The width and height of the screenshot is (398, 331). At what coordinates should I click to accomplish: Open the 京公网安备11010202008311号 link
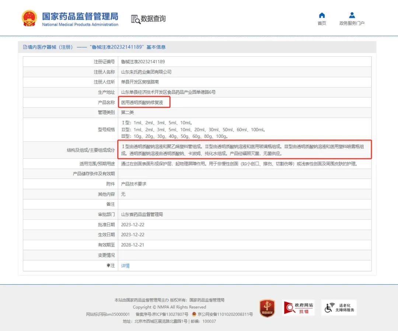pos(225,314)
